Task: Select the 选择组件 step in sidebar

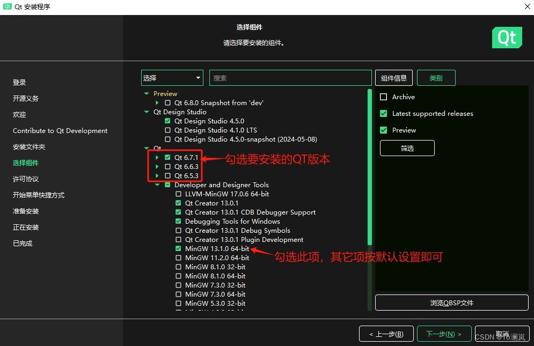Action: coord(26,163)
